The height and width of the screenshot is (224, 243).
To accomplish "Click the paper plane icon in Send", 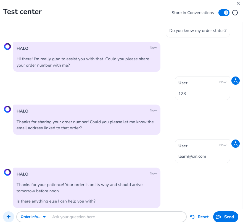I will (218, 217).
